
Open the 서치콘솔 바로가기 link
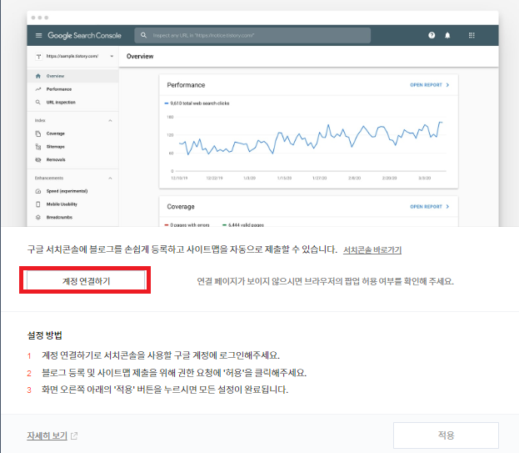(372, 250)
